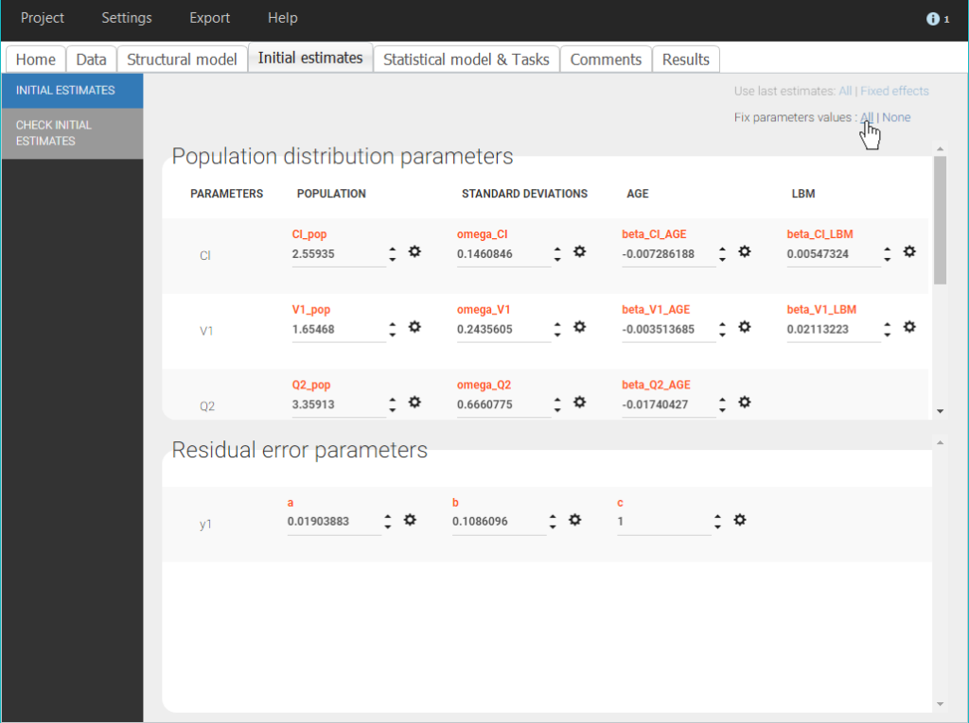Open gear settings for beta_Cl_AGE
The image size is (969, 723).
(745, 251)
